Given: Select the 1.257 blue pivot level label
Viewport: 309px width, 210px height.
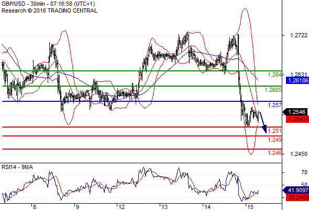Looking at the screenshot, I should (x=274, y=105).
